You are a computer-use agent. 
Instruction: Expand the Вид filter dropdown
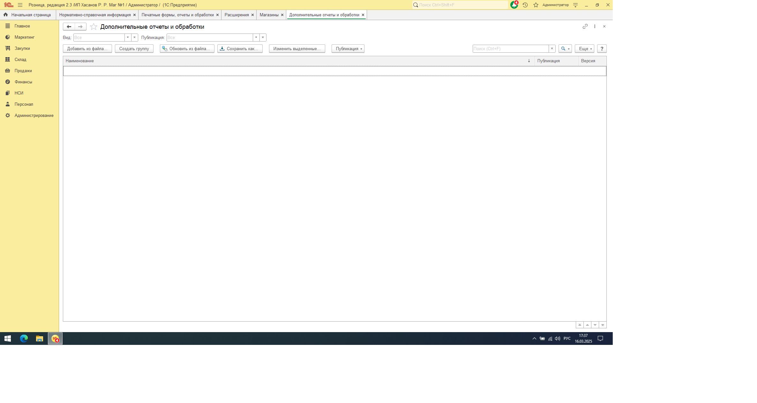click(128, 37)
